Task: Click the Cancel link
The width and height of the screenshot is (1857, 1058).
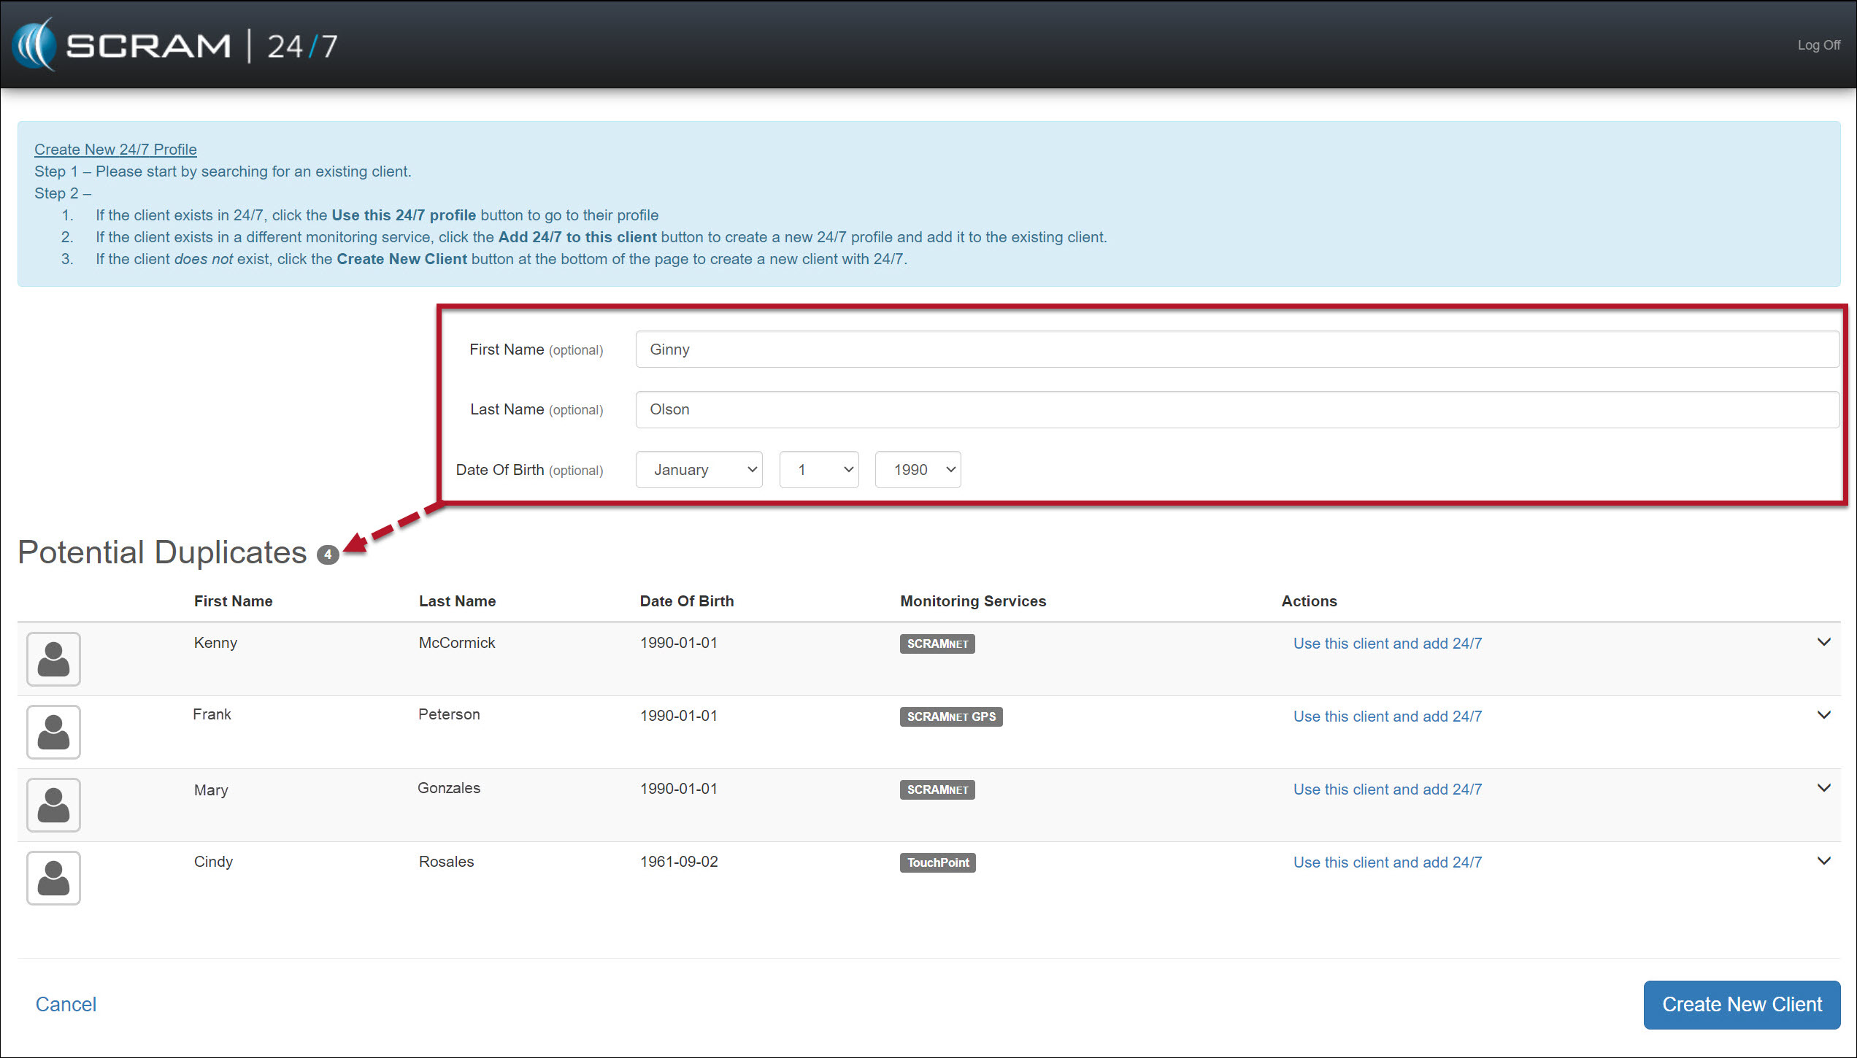Action: (66, 1004)
